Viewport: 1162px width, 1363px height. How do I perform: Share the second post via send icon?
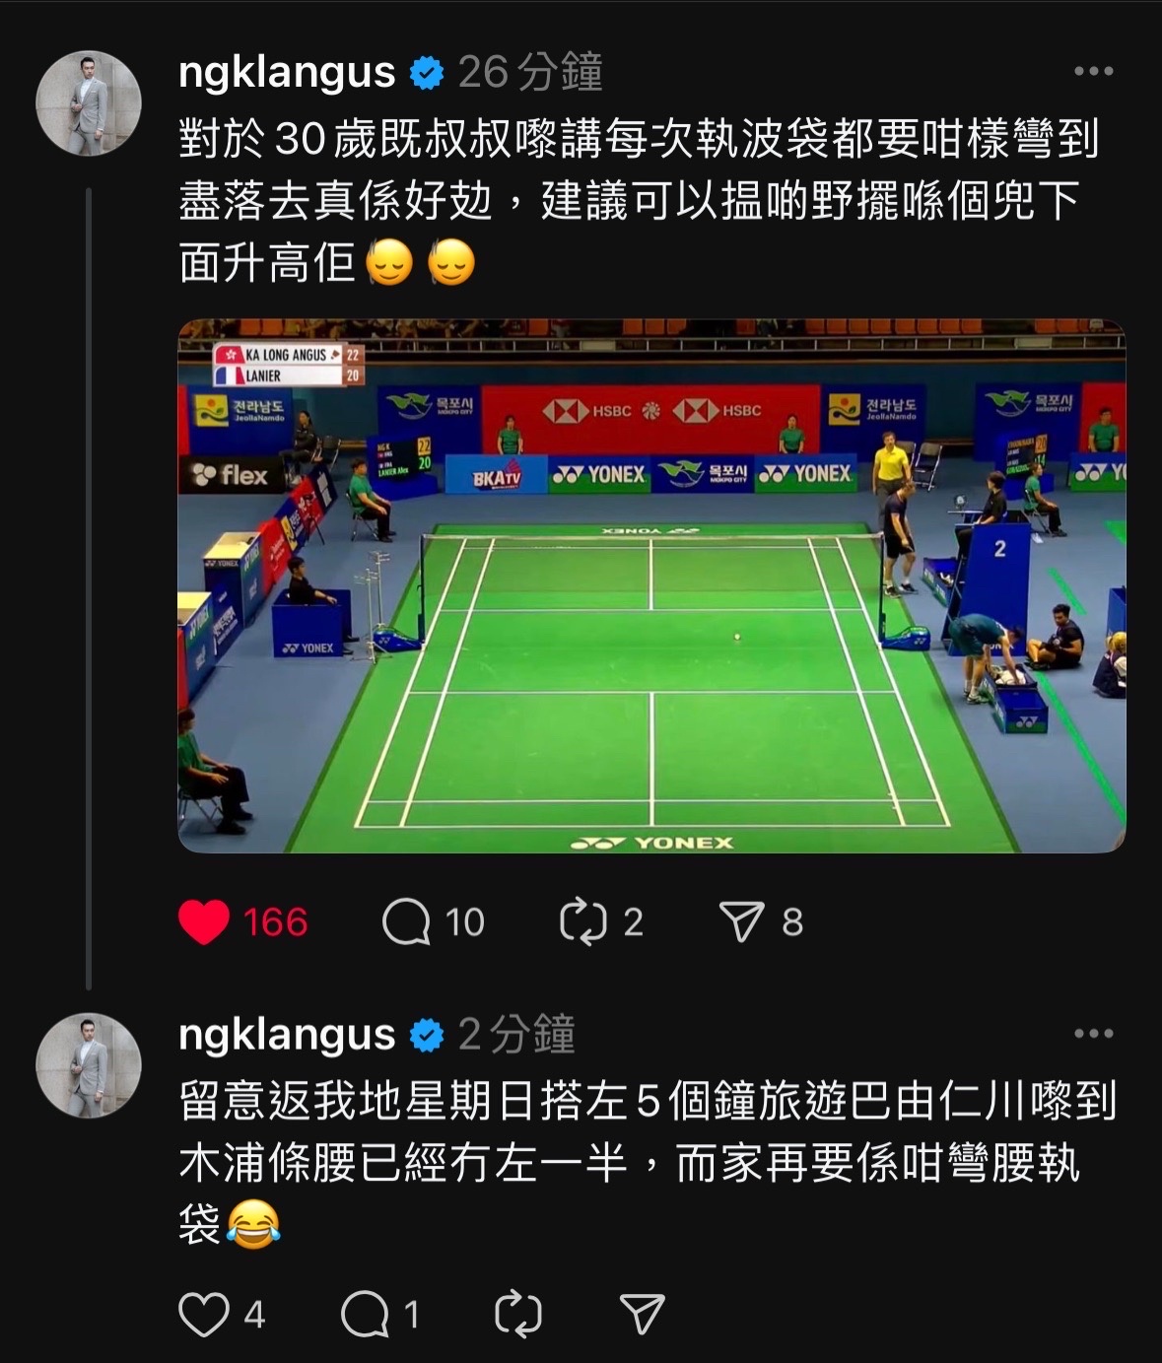click(x=643, y=1314)
